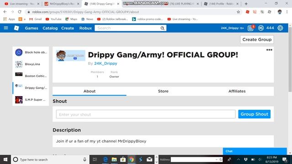Select the Black hole group in sidebar

[31, 52]
